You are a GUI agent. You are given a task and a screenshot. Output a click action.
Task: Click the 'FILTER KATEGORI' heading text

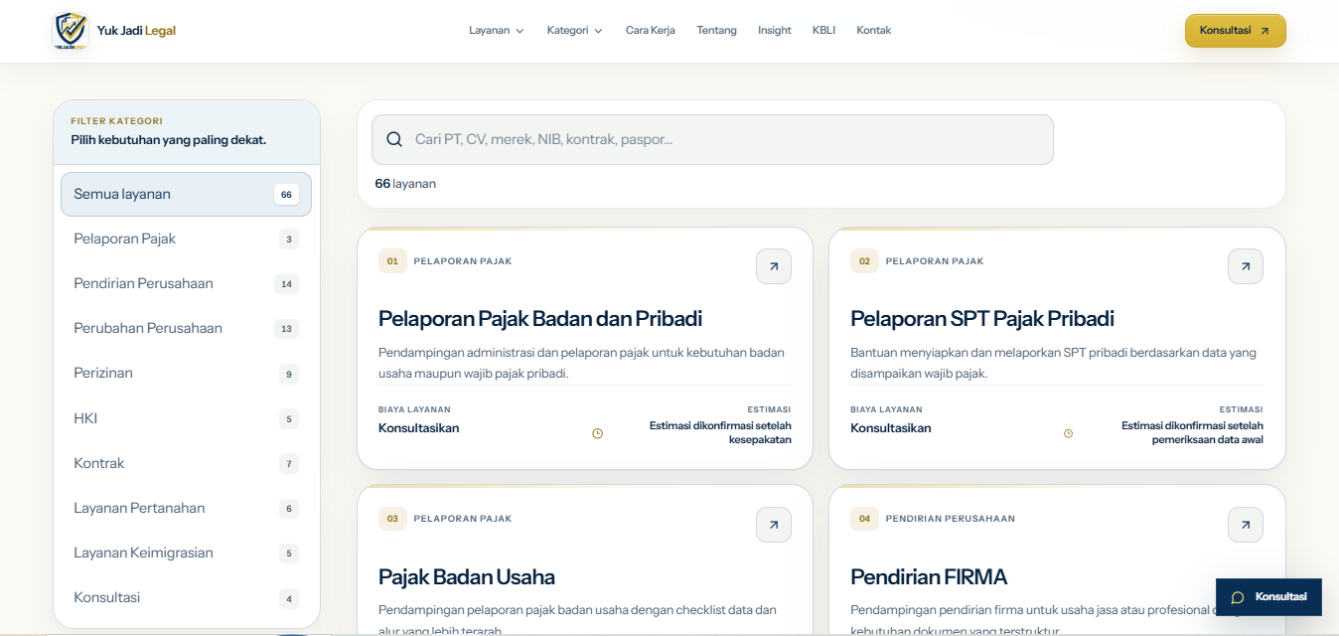[117, 121]
